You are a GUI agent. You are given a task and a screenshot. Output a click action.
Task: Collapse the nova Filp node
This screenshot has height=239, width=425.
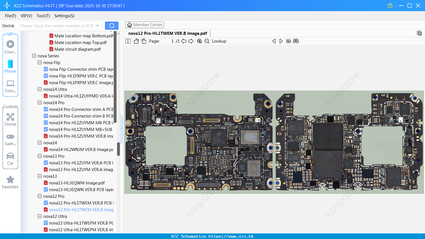coord(40,62)
